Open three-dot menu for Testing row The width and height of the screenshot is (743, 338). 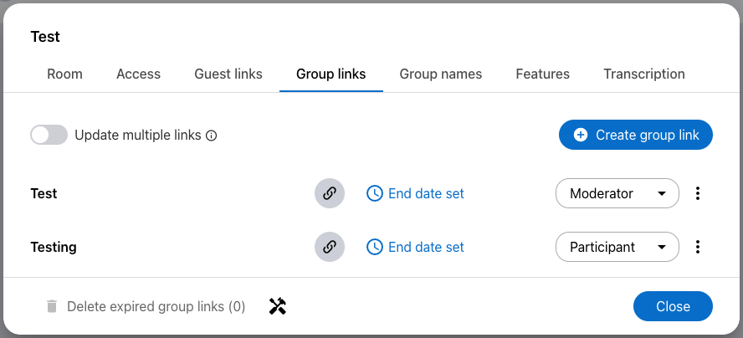pos(698,247)
